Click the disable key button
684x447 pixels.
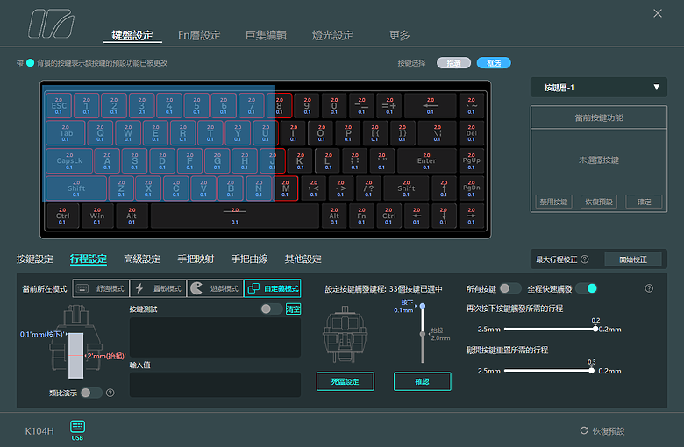tap(553, 202)
